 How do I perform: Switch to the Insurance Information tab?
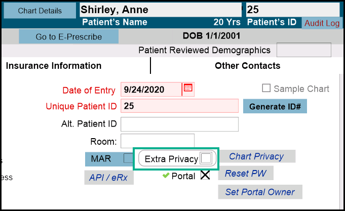[x=54, y=66]
